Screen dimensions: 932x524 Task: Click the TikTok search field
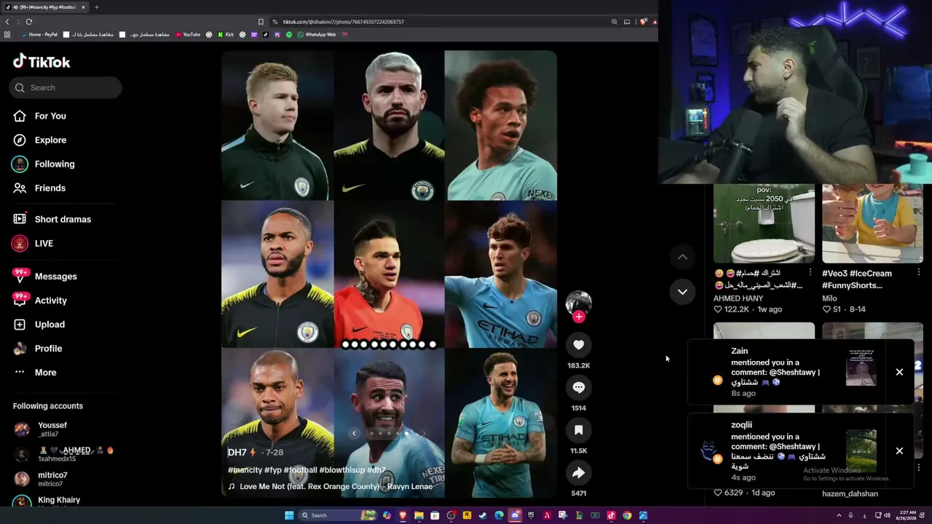coord(66,87)
